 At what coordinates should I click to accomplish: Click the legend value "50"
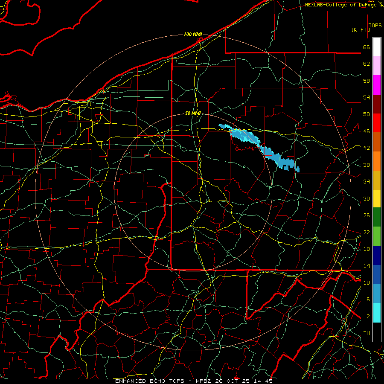(367, 114)
